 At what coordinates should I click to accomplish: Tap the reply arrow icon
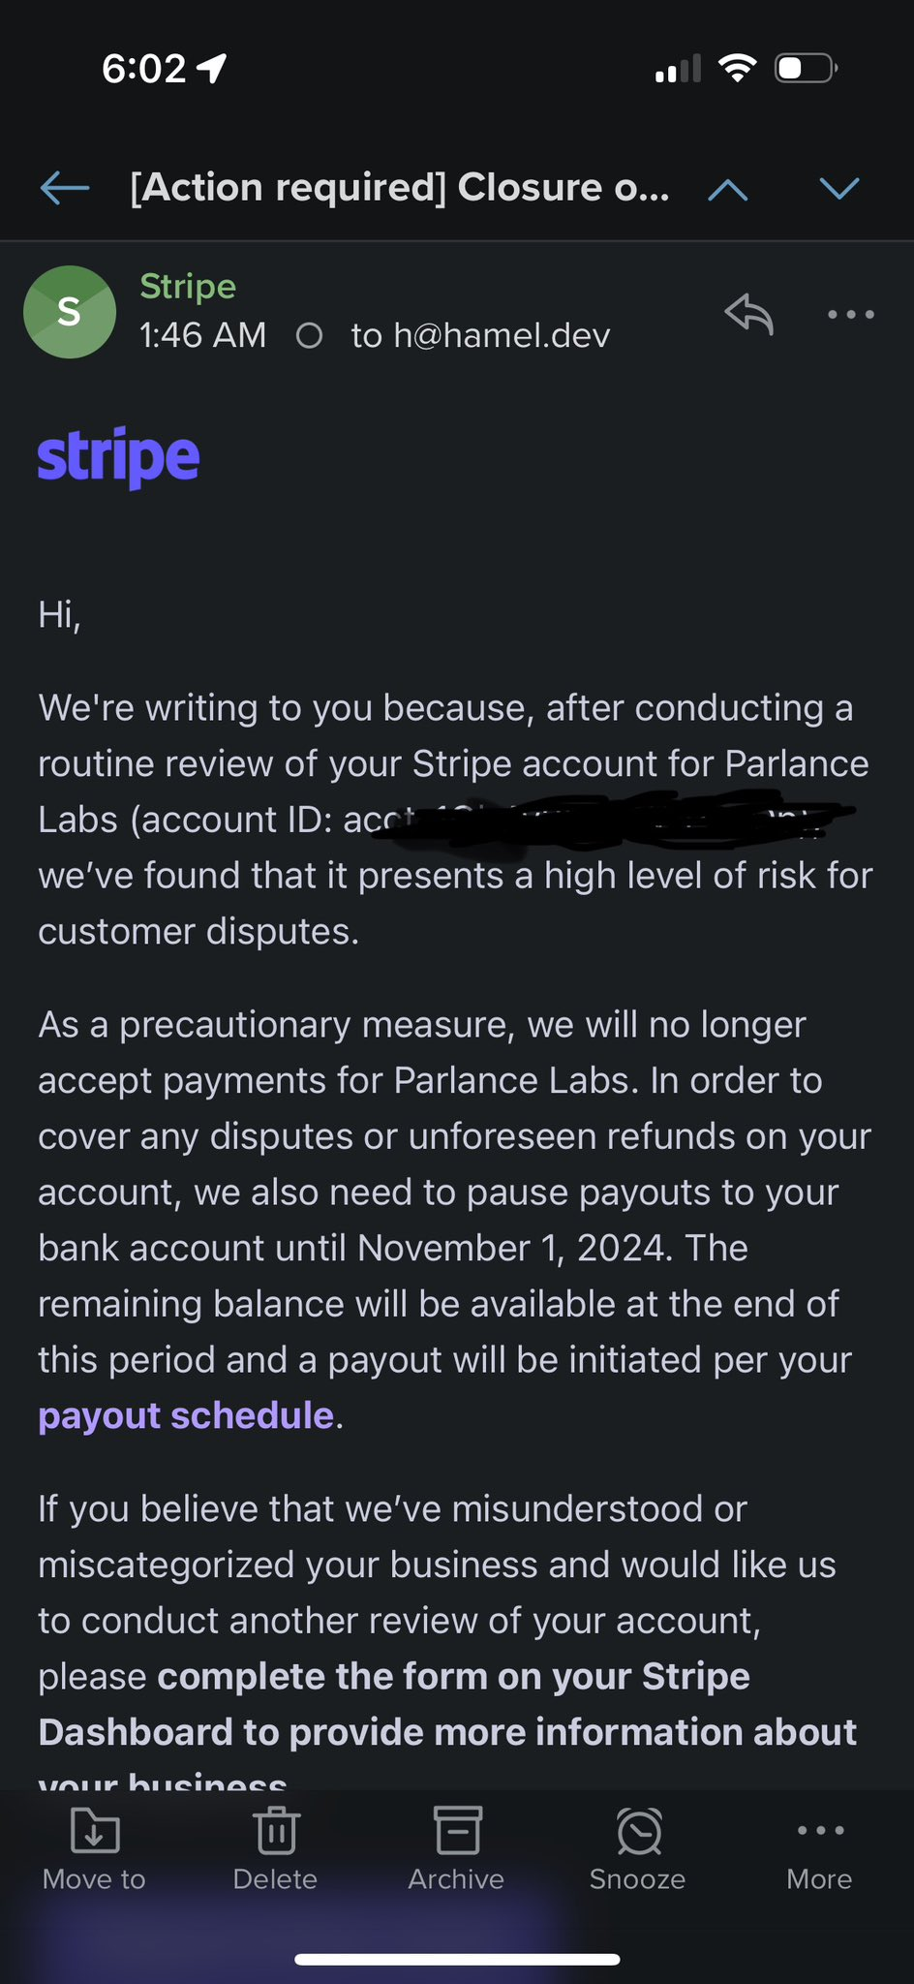click(749, 313)
